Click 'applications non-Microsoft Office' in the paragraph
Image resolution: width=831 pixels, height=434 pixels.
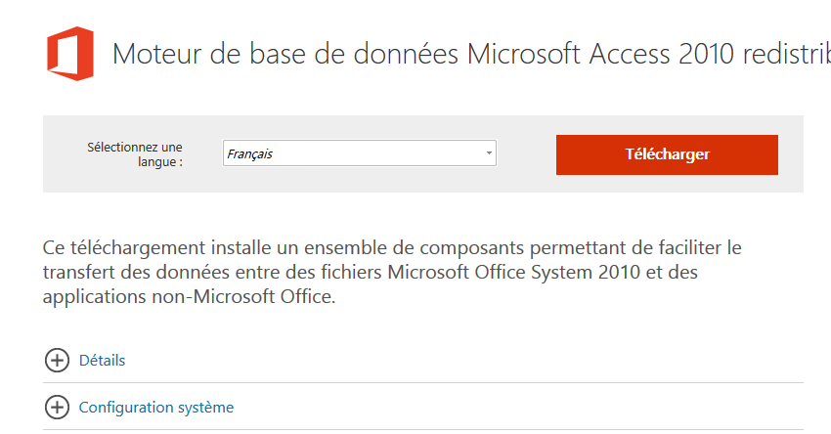[x=190, y=297]
